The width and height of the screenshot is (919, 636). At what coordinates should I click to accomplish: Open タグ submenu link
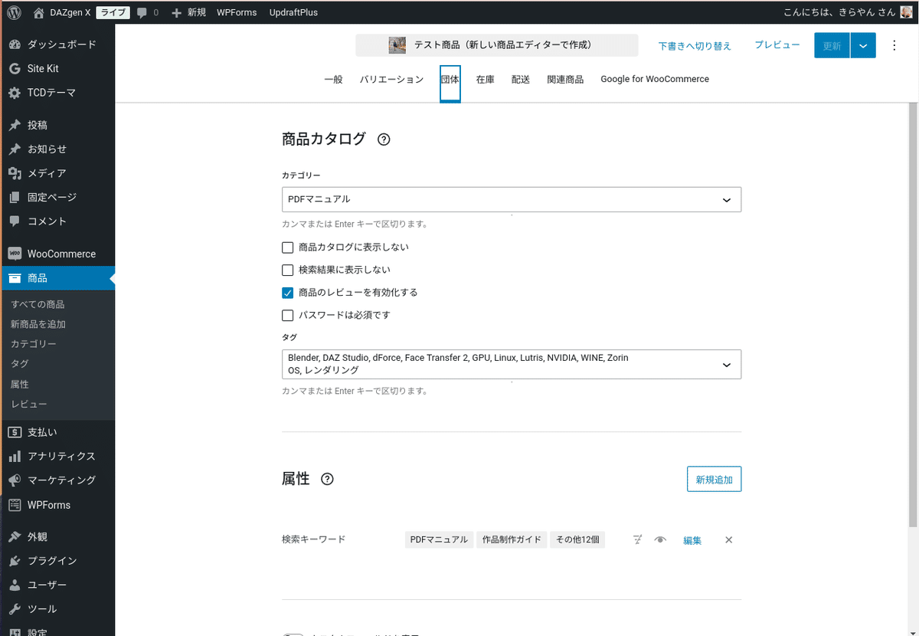(20, 364)
